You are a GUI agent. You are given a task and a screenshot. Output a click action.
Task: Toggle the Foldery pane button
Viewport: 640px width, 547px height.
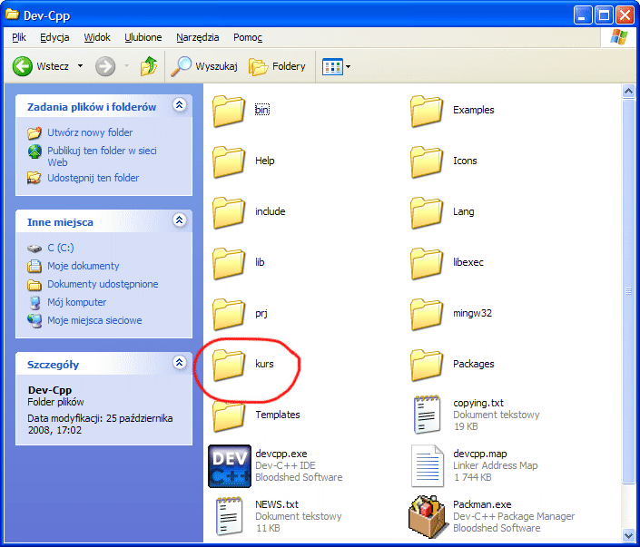pos(278,66)
